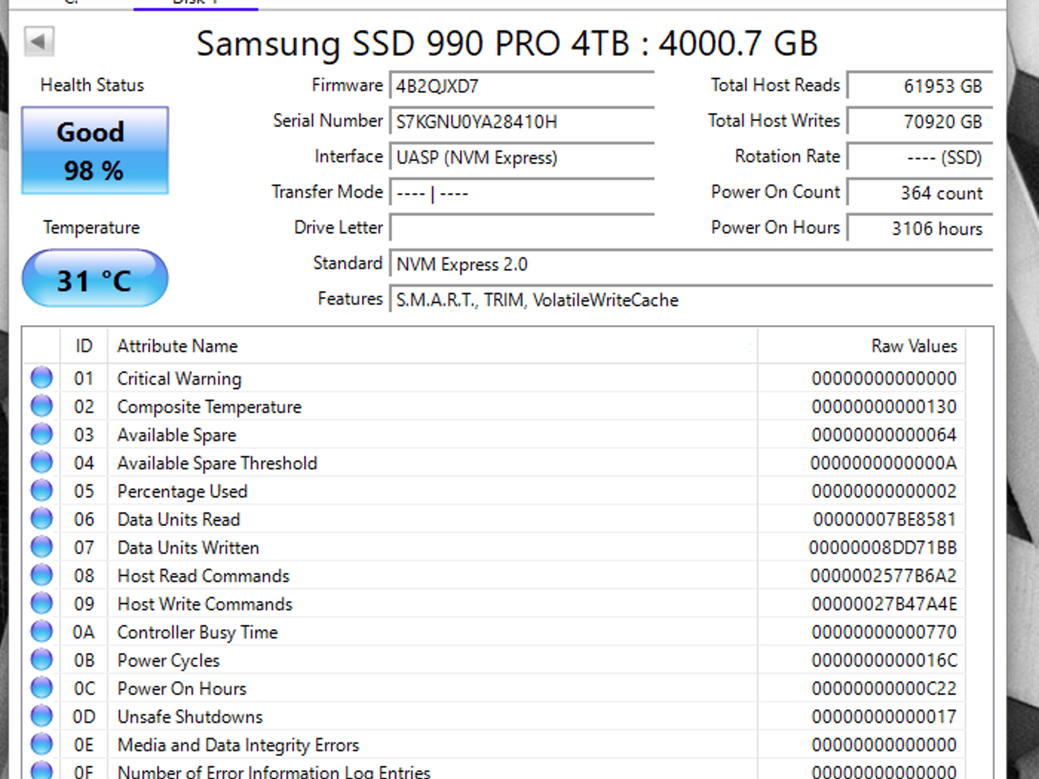Viewport: 1039px width, 779px height.
Task: Click the status orb for Data Units Written
Action: point(42,548)
